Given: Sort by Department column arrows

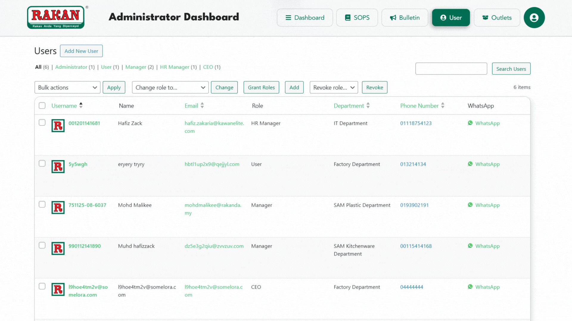Looking at the screenshot, I should (368, 106).
